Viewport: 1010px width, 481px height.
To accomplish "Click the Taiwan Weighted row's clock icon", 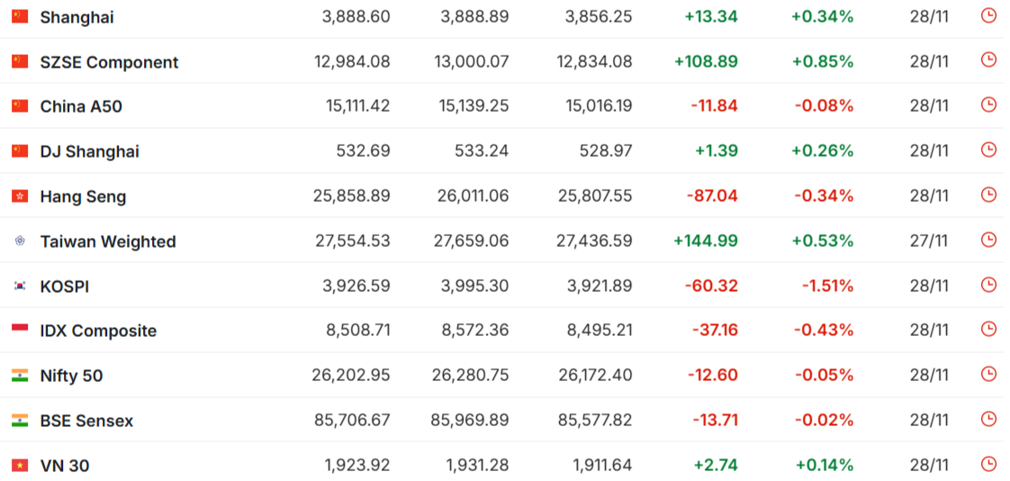I will 988,240.
